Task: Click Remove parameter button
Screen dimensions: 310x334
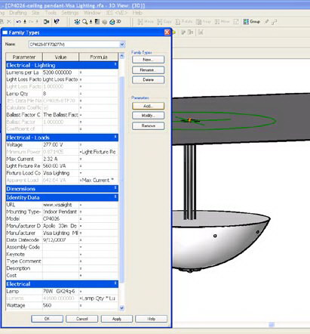Action: pyautogui.click(x=148, y=125)
